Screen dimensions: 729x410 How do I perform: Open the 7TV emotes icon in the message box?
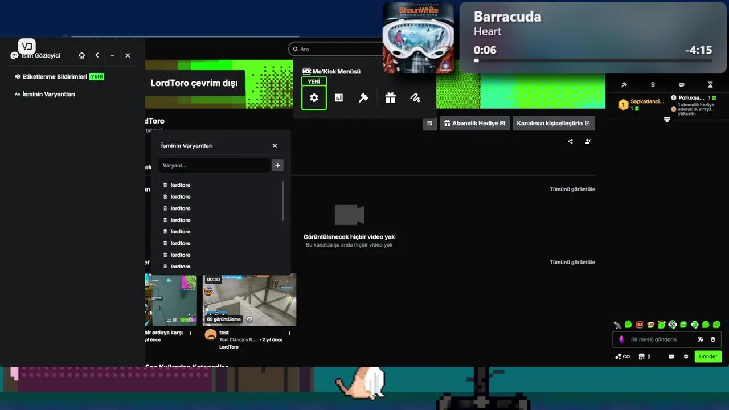(701, 339)
